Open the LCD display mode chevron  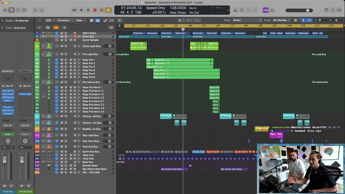pos(228,10)
